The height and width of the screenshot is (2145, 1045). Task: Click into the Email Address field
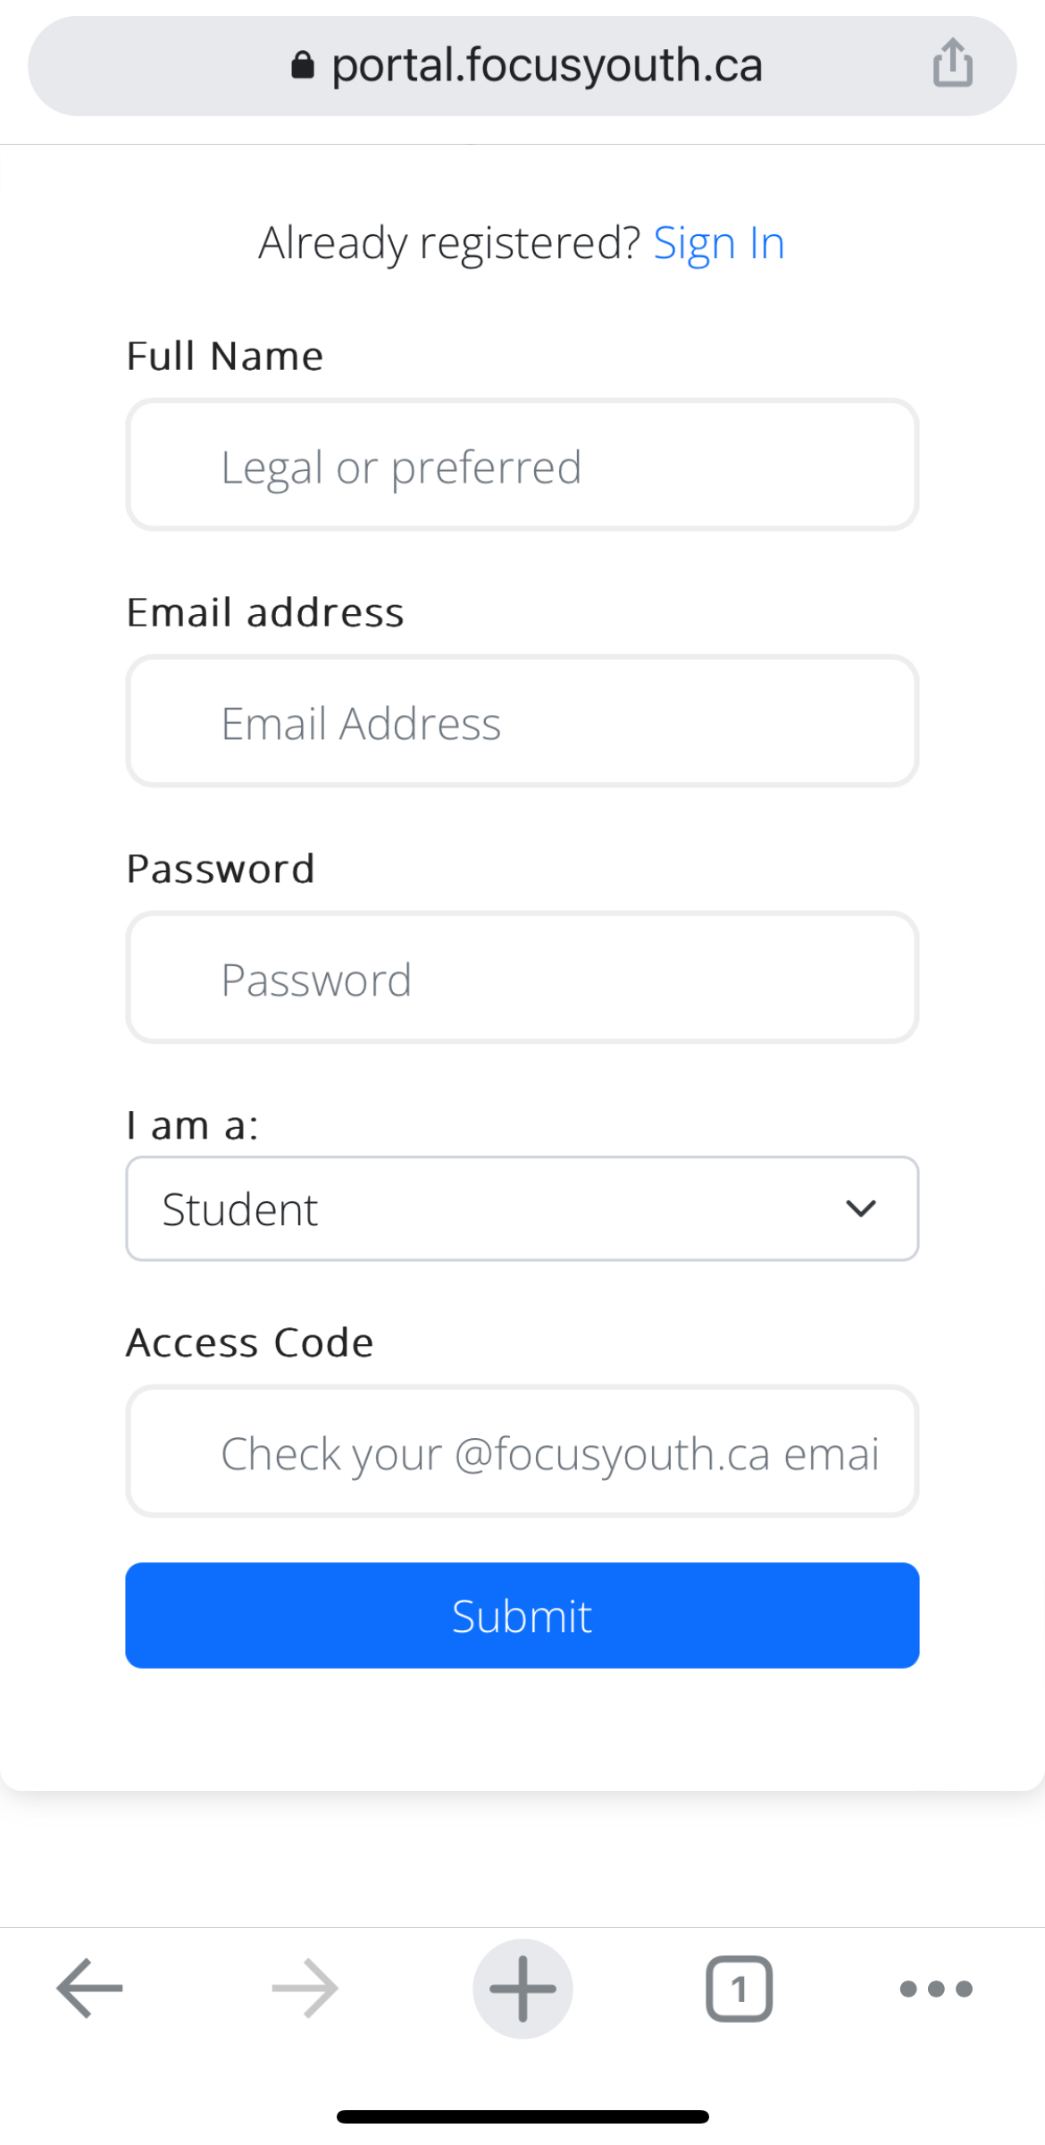tap(522, 721)
